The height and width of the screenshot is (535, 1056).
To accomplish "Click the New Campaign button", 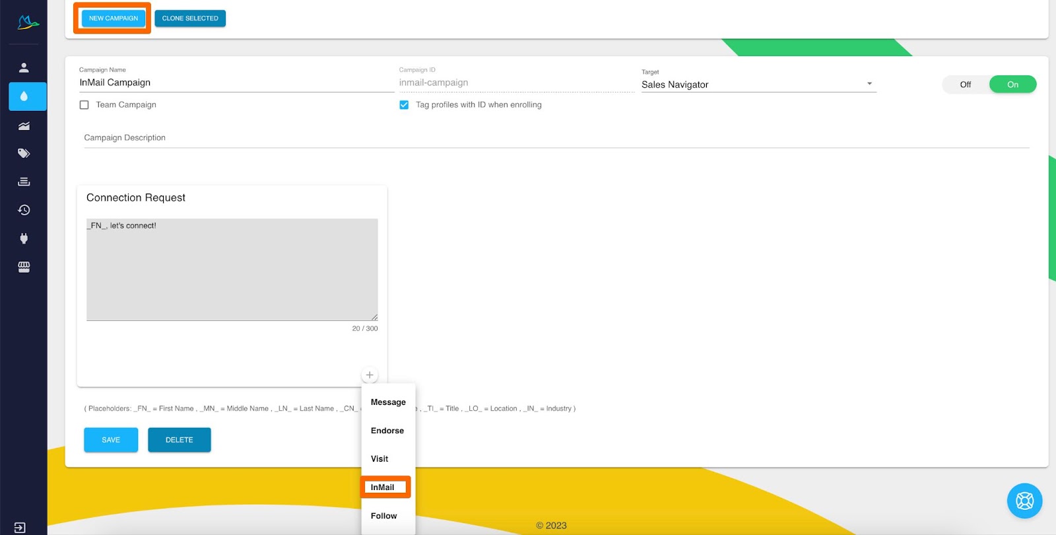I will coord(114,18).
